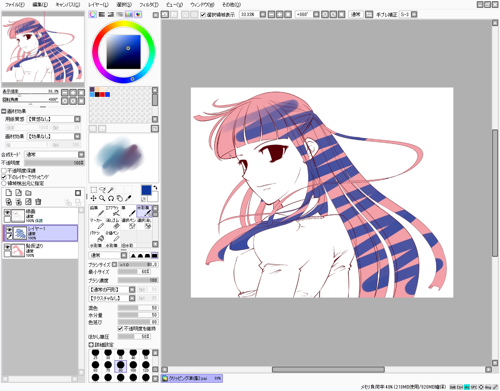Select the rectangular selection tool
Screen dimensions: 500x391
pyautogui.click(x=94, y=190)
